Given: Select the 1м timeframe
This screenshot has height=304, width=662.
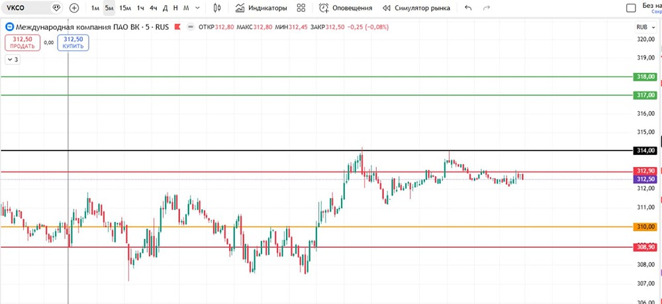Looking at the screenshot, I should (x=95, y=8).
